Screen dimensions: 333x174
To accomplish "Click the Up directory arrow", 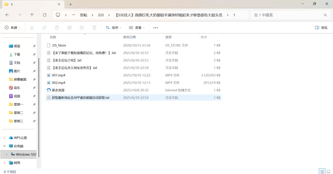I will point(32,15).
